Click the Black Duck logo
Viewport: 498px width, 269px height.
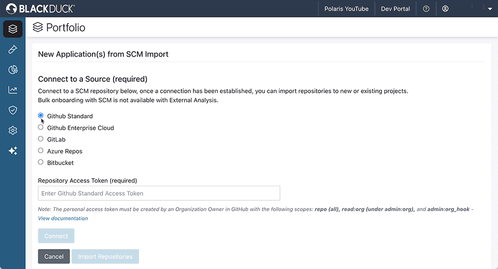point(40,9)
